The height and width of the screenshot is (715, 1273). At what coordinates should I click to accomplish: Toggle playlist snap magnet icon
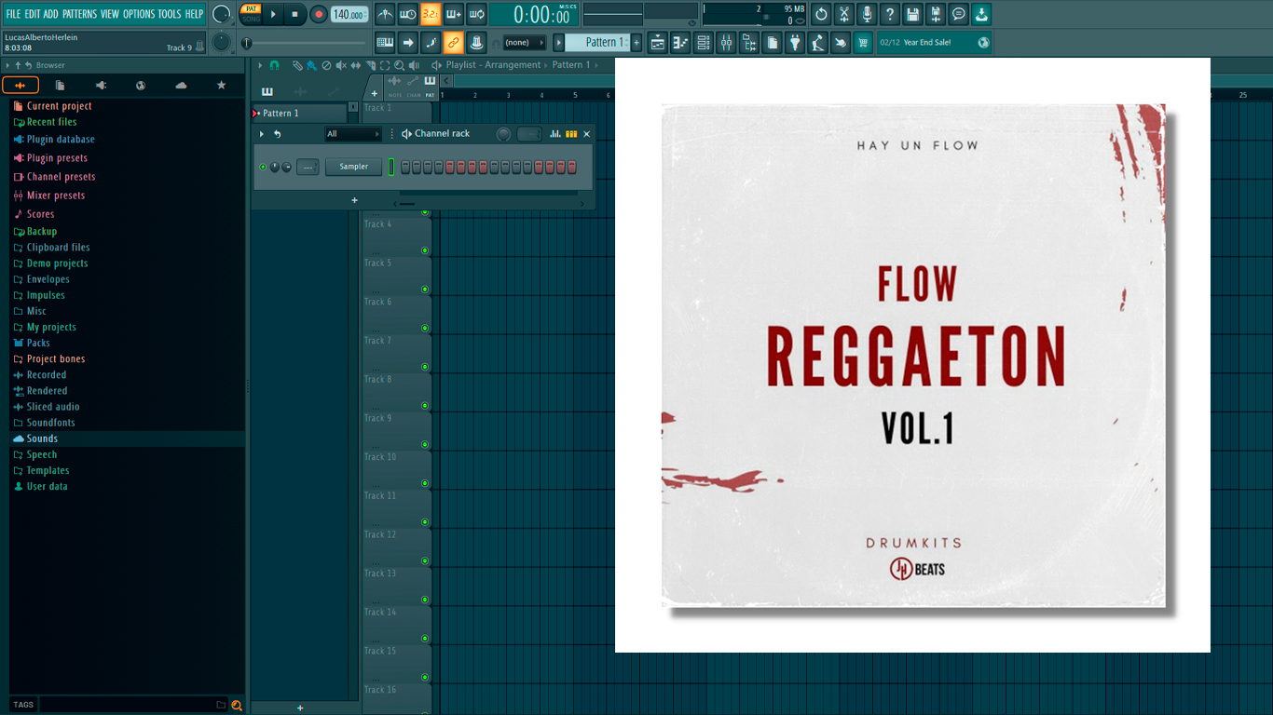pyautogui.click(x=274, y=65)
